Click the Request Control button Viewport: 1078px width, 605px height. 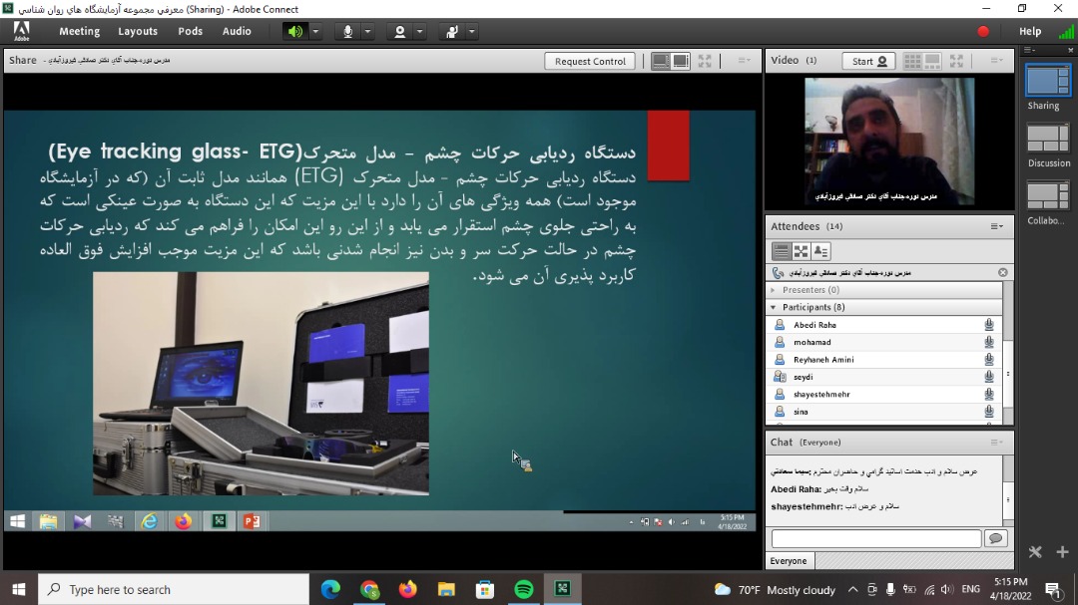(x=590, y=61)
